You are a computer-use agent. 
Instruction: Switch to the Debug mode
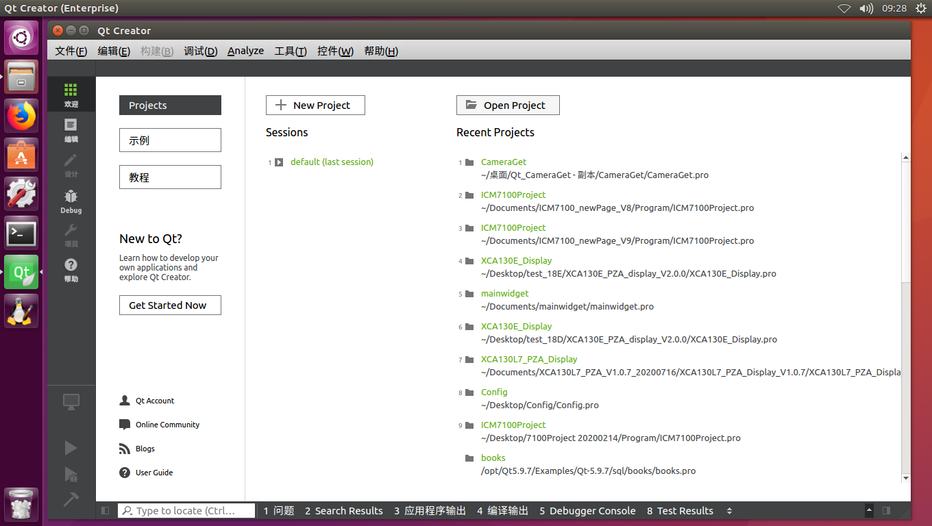coord(71,201)
